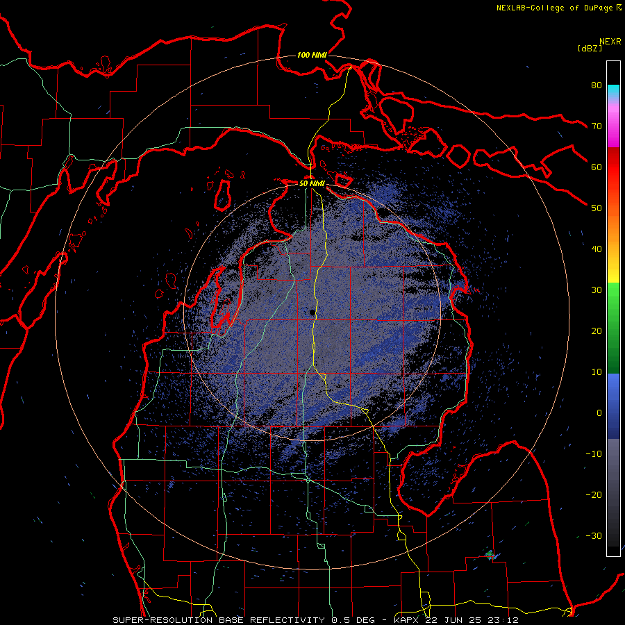The width and height of the screenshot is (625, 625).
Task: Click the 50 value on the dBZ scale
Action: coord(597,208)
